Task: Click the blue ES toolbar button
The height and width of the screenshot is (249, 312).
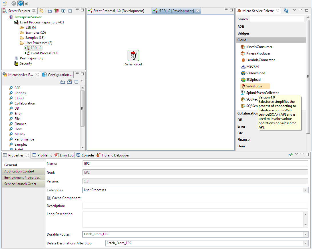Action: 20,3
